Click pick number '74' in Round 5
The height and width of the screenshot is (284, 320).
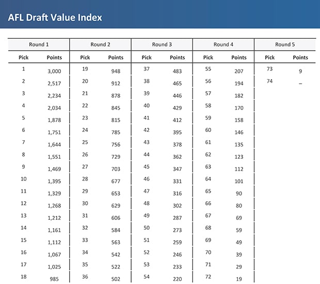(x=269, y=81)
